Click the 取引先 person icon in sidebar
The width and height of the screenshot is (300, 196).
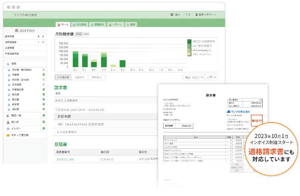coord(8,122)
